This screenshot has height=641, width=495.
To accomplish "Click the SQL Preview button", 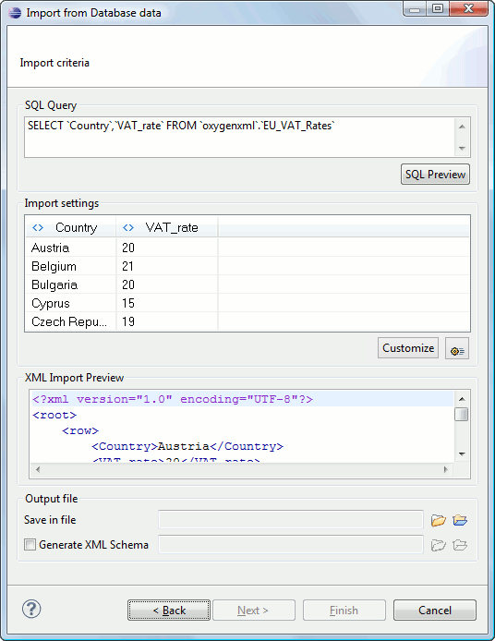I will [x=435, y=175].
